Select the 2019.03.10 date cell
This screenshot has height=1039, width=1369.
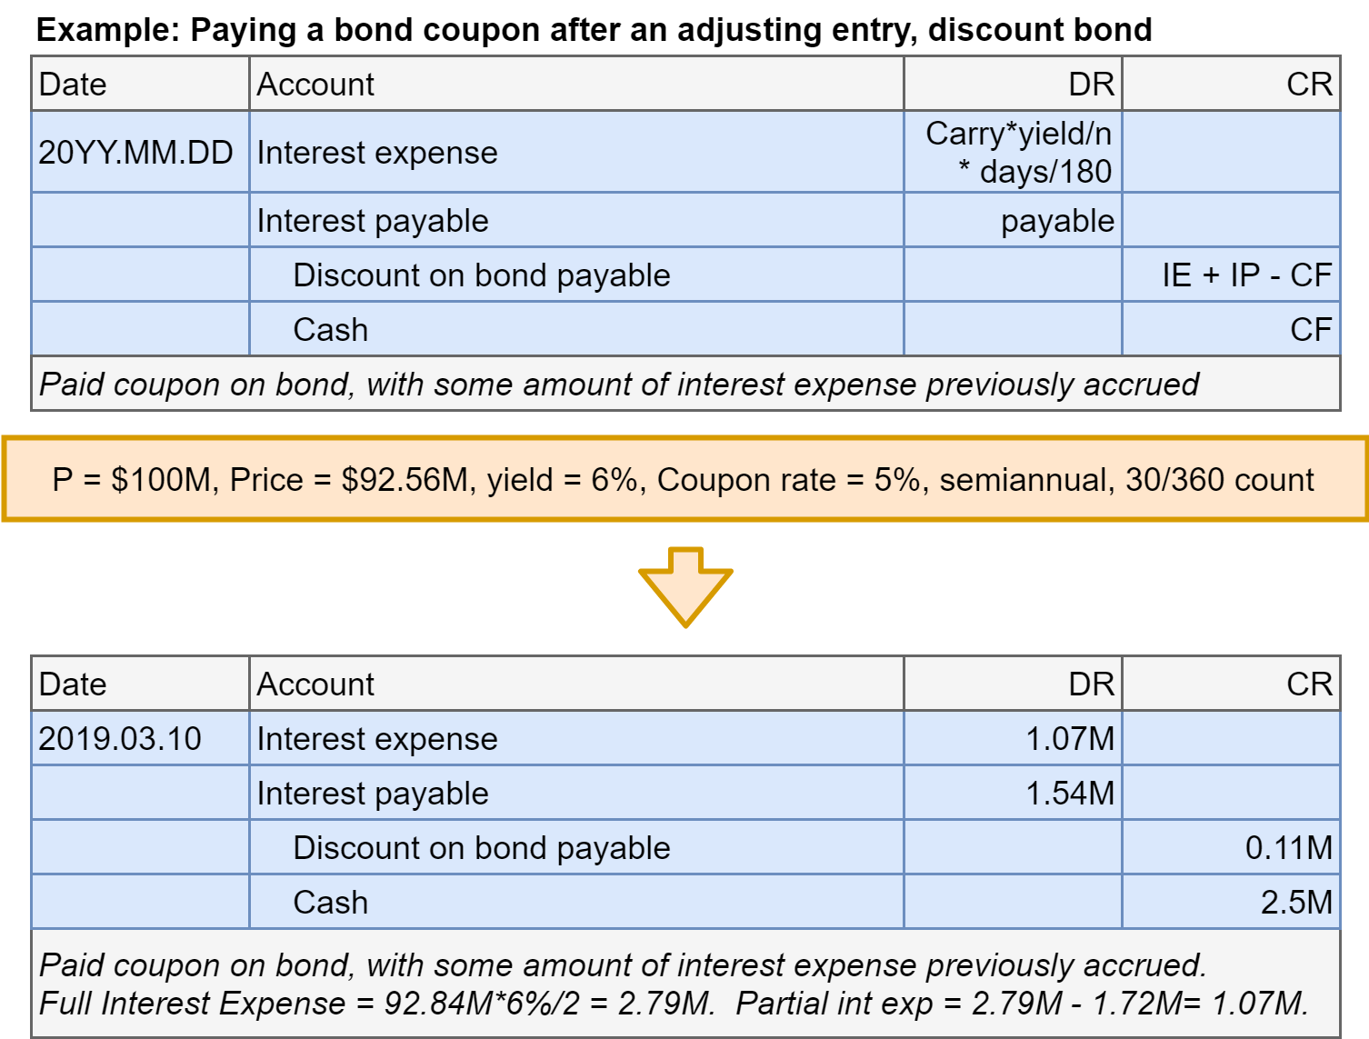click(120, 738)
